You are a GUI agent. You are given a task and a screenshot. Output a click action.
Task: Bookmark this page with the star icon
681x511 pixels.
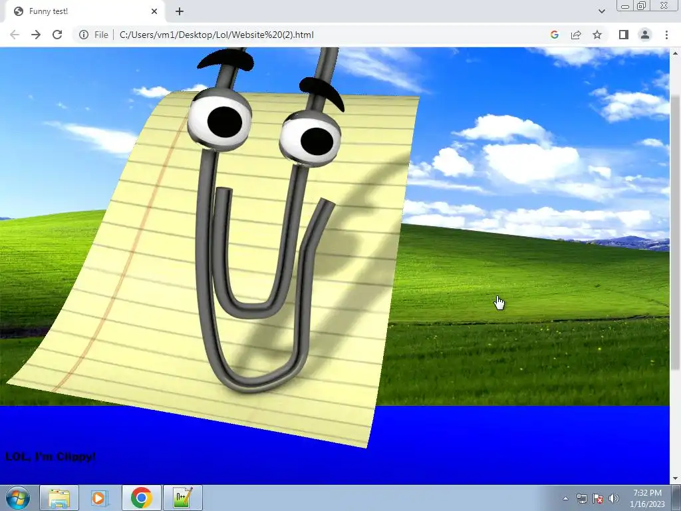coord(597,35)
